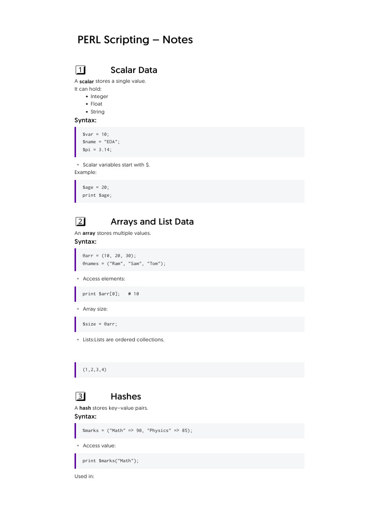Image resolution: width=379 pixels, height=505 pixels.
Task: Select the Hashes heading
Action: (x=126, y=396)
